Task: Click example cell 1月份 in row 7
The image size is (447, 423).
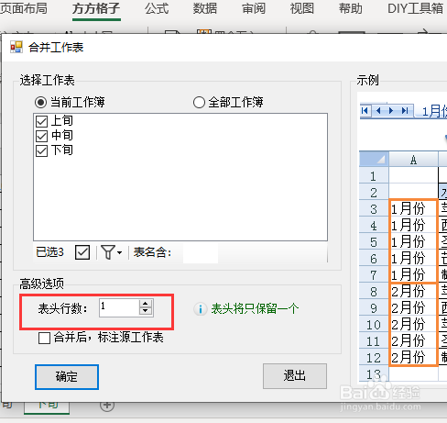Action: coord(412,275)
